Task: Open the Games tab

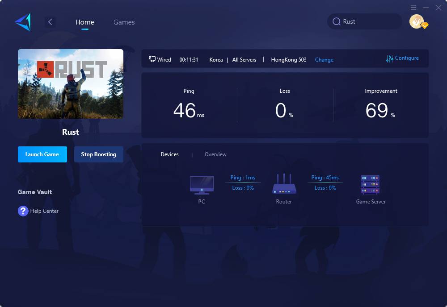Action: (x=124, y=22)
